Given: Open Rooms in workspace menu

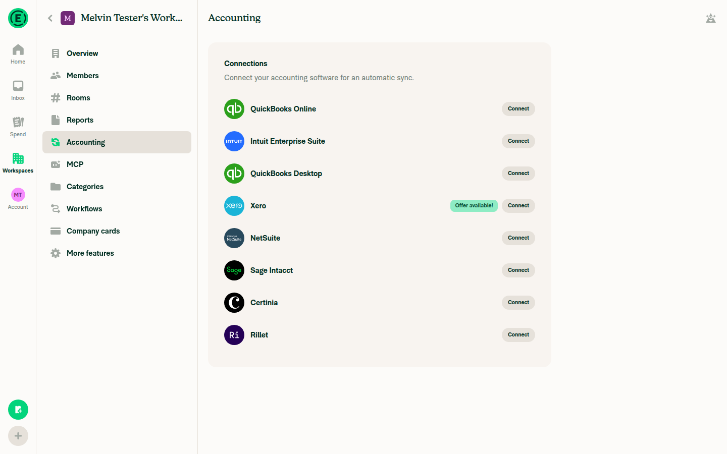Looking at the screenshot, I should pos(117,98).
